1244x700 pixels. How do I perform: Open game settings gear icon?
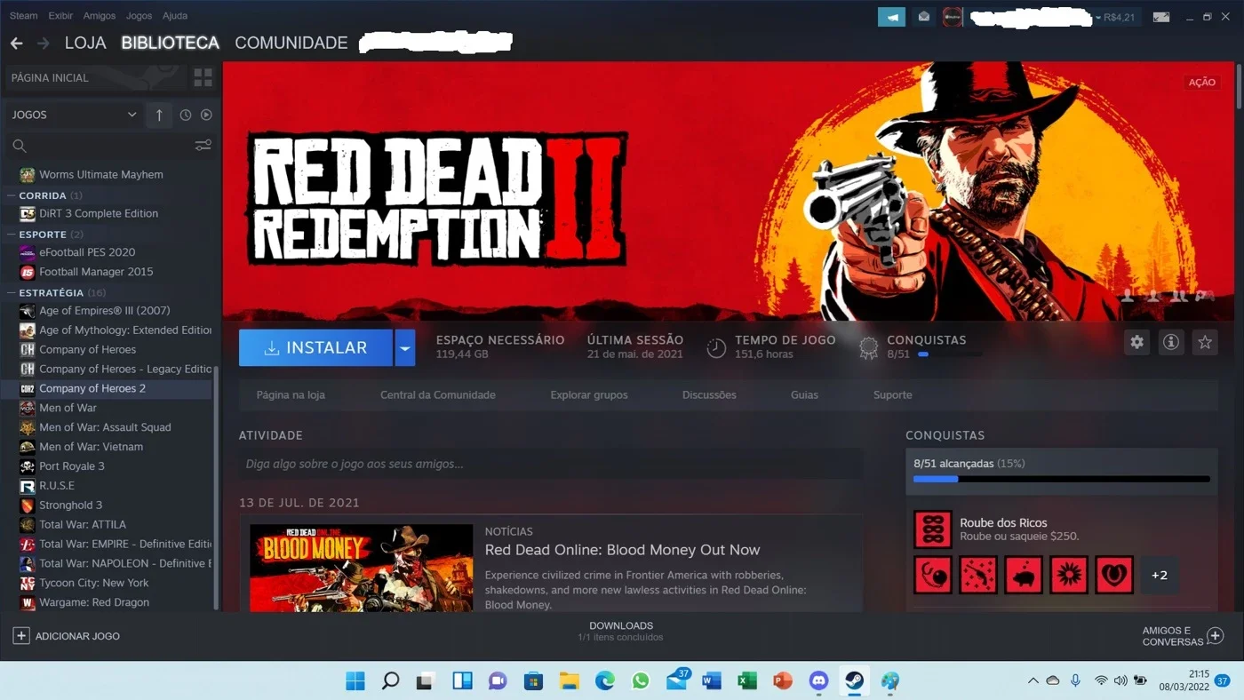point(1136,342)
